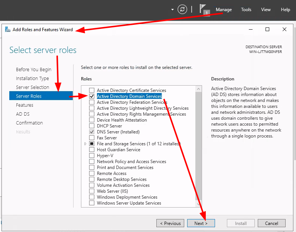Click roles list scroll down arrow
The height and width of the screenshot is (232, 296).
[198, 204]
